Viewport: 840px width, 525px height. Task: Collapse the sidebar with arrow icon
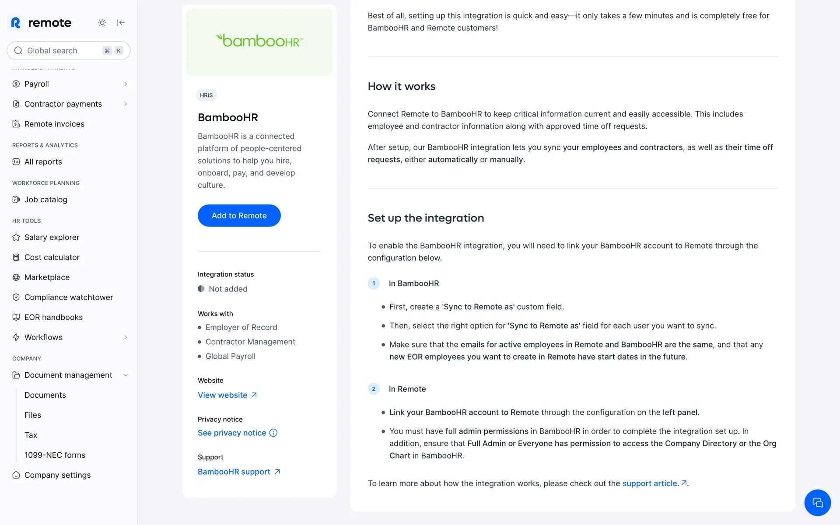[x=121, y=23]
